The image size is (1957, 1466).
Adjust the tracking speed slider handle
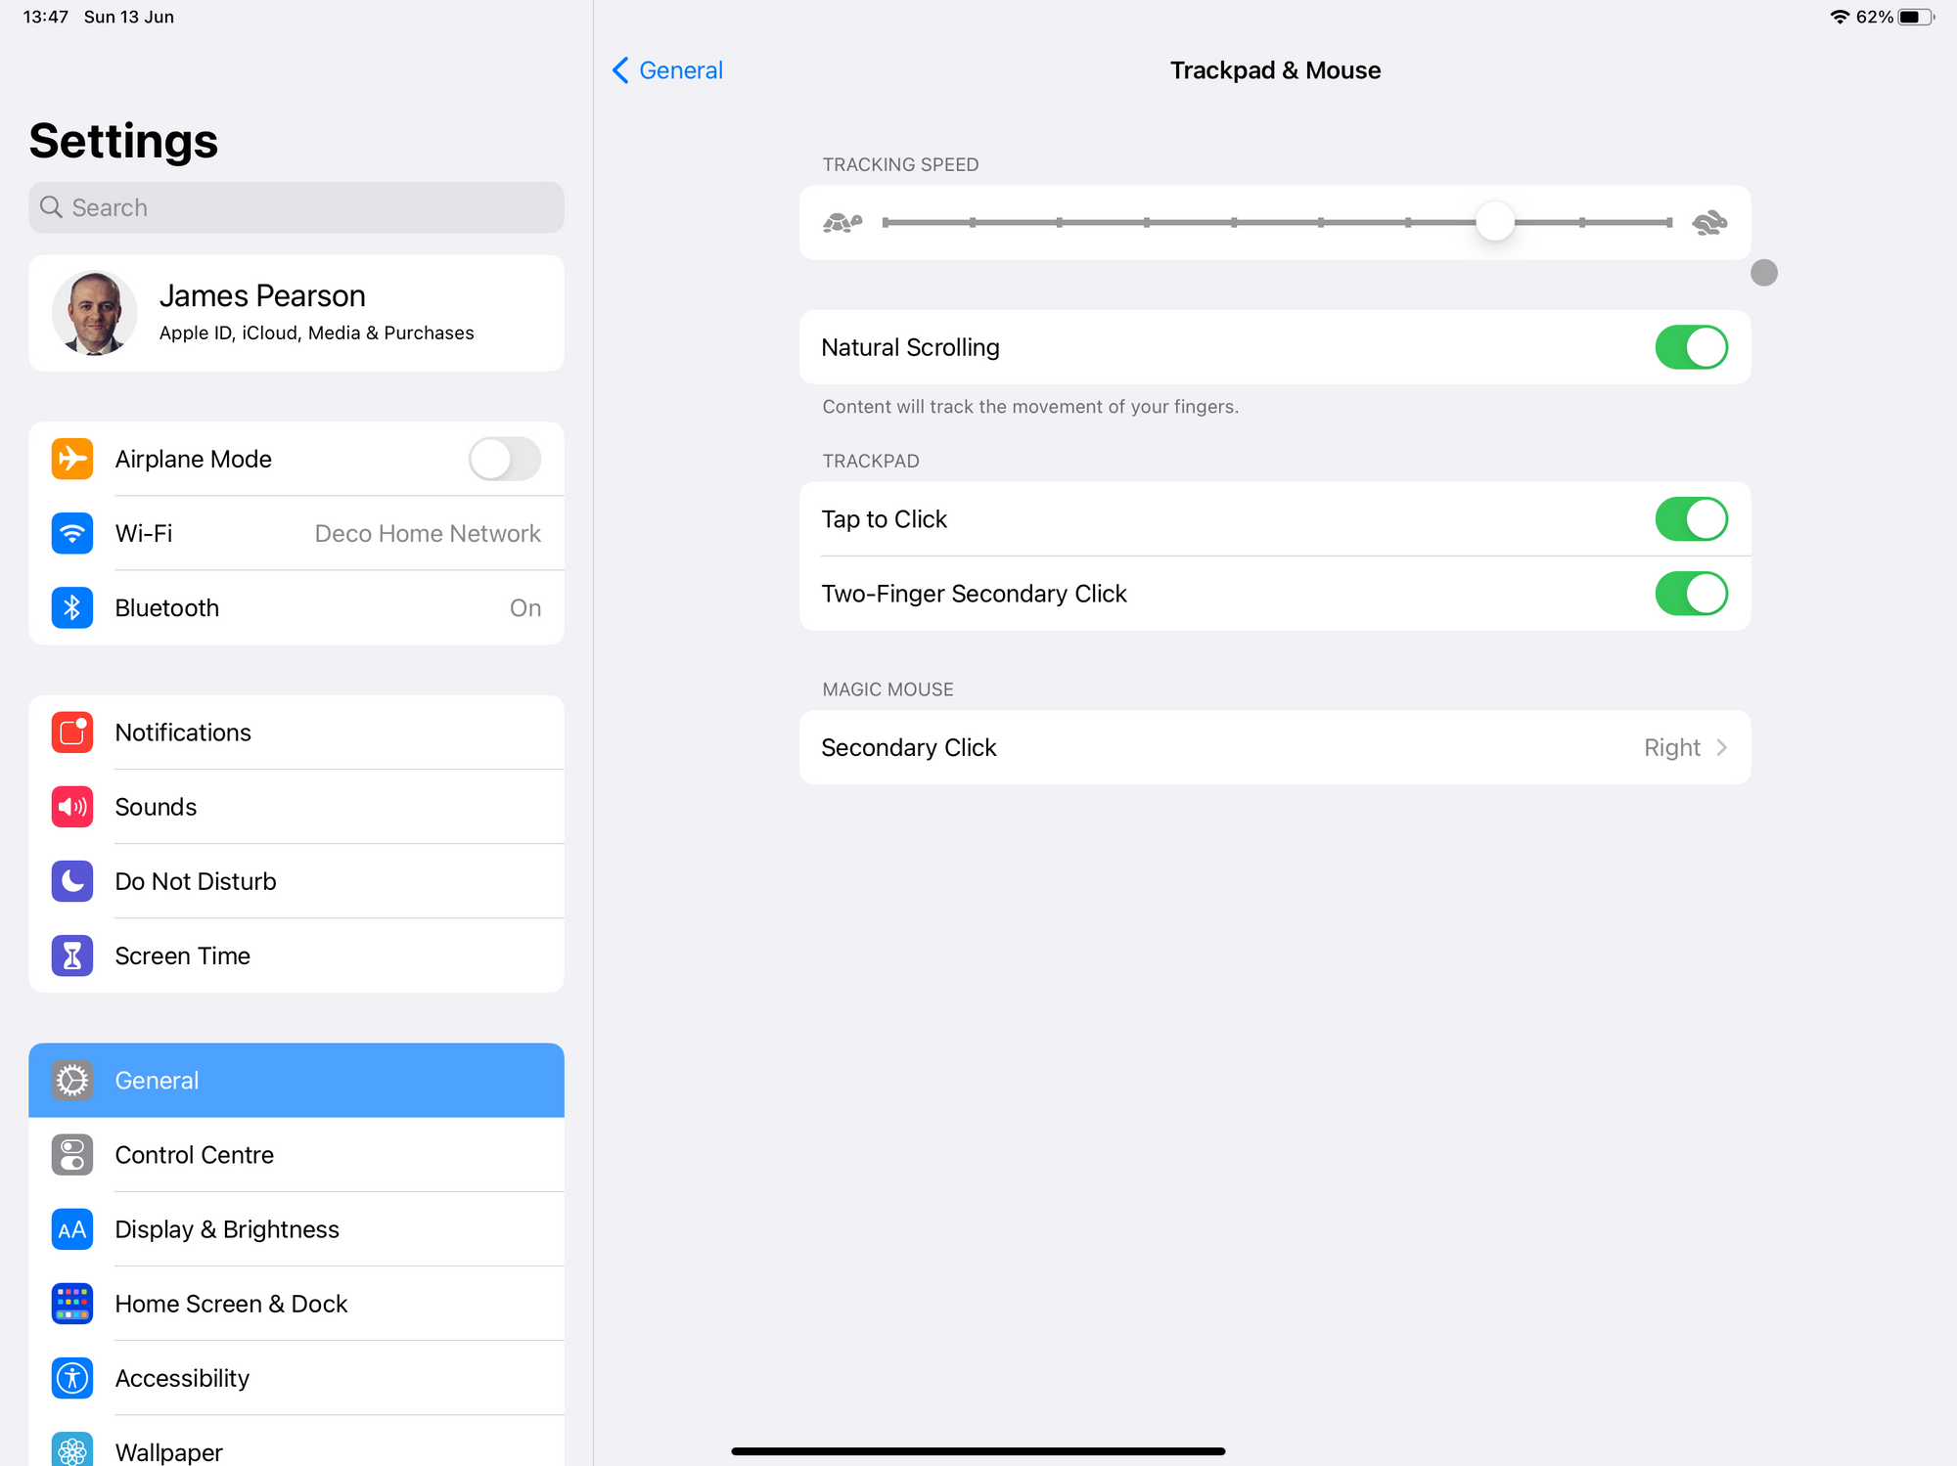1494,222
